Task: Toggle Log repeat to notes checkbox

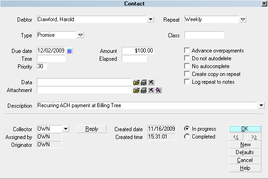Action: pyautogui.click(x=187, y=81)
